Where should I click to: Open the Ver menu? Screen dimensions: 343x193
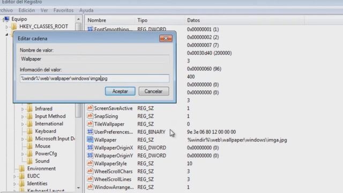(44, 10)
